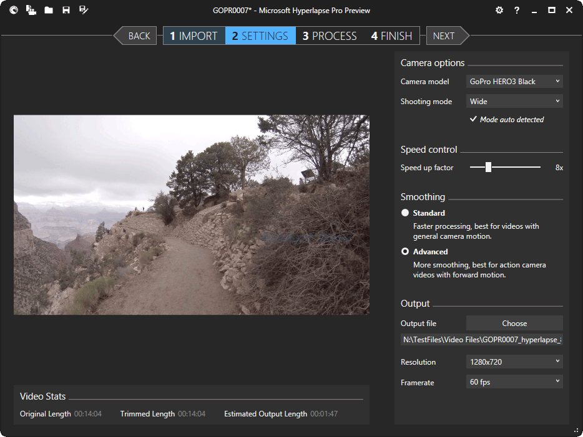Switch to the 1 IMPORT step tab

click(194, 36)
